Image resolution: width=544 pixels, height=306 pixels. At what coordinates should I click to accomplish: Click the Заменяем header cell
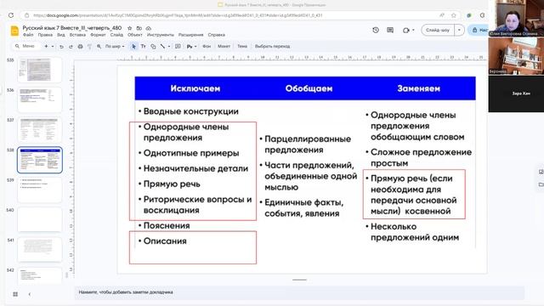pos(418,88)
